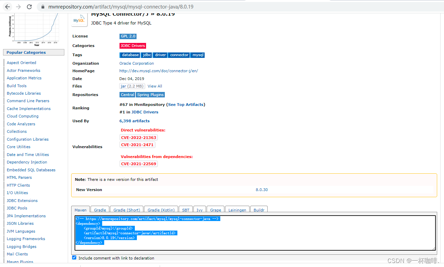Open HTML Parsers category

(x=19, y=177)
